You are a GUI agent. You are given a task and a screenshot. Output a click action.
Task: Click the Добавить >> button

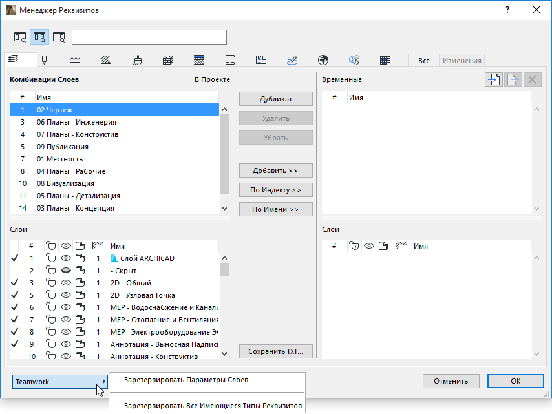tap(275, 171)
